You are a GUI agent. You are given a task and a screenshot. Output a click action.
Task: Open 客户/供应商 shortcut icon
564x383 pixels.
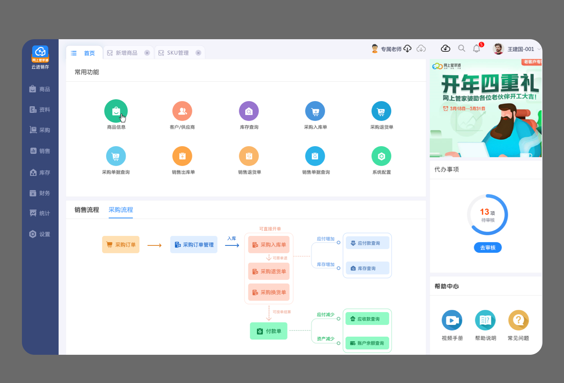click(x=182, y=111)
